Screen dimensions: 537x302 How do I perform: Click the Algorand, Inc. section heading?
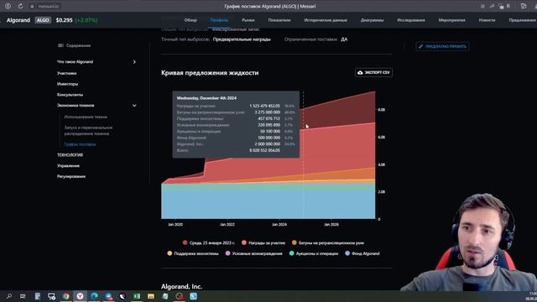coord(181,287)
